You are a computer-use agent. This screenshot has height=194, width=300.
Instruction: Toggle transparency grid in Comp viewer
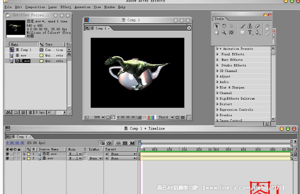(183, 117)
